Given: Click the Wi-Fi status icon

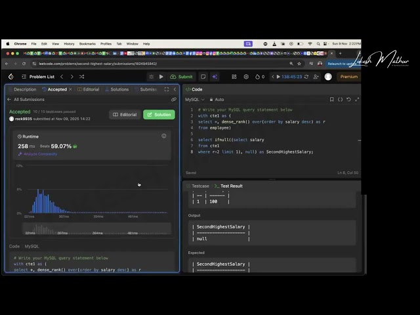Looking at the screenshot, I should point(310,44).
